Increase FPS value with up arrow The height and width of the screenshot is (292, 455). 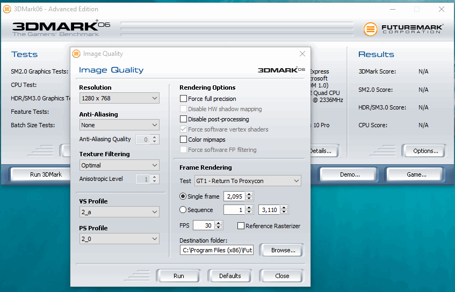[x=218, y=223]
